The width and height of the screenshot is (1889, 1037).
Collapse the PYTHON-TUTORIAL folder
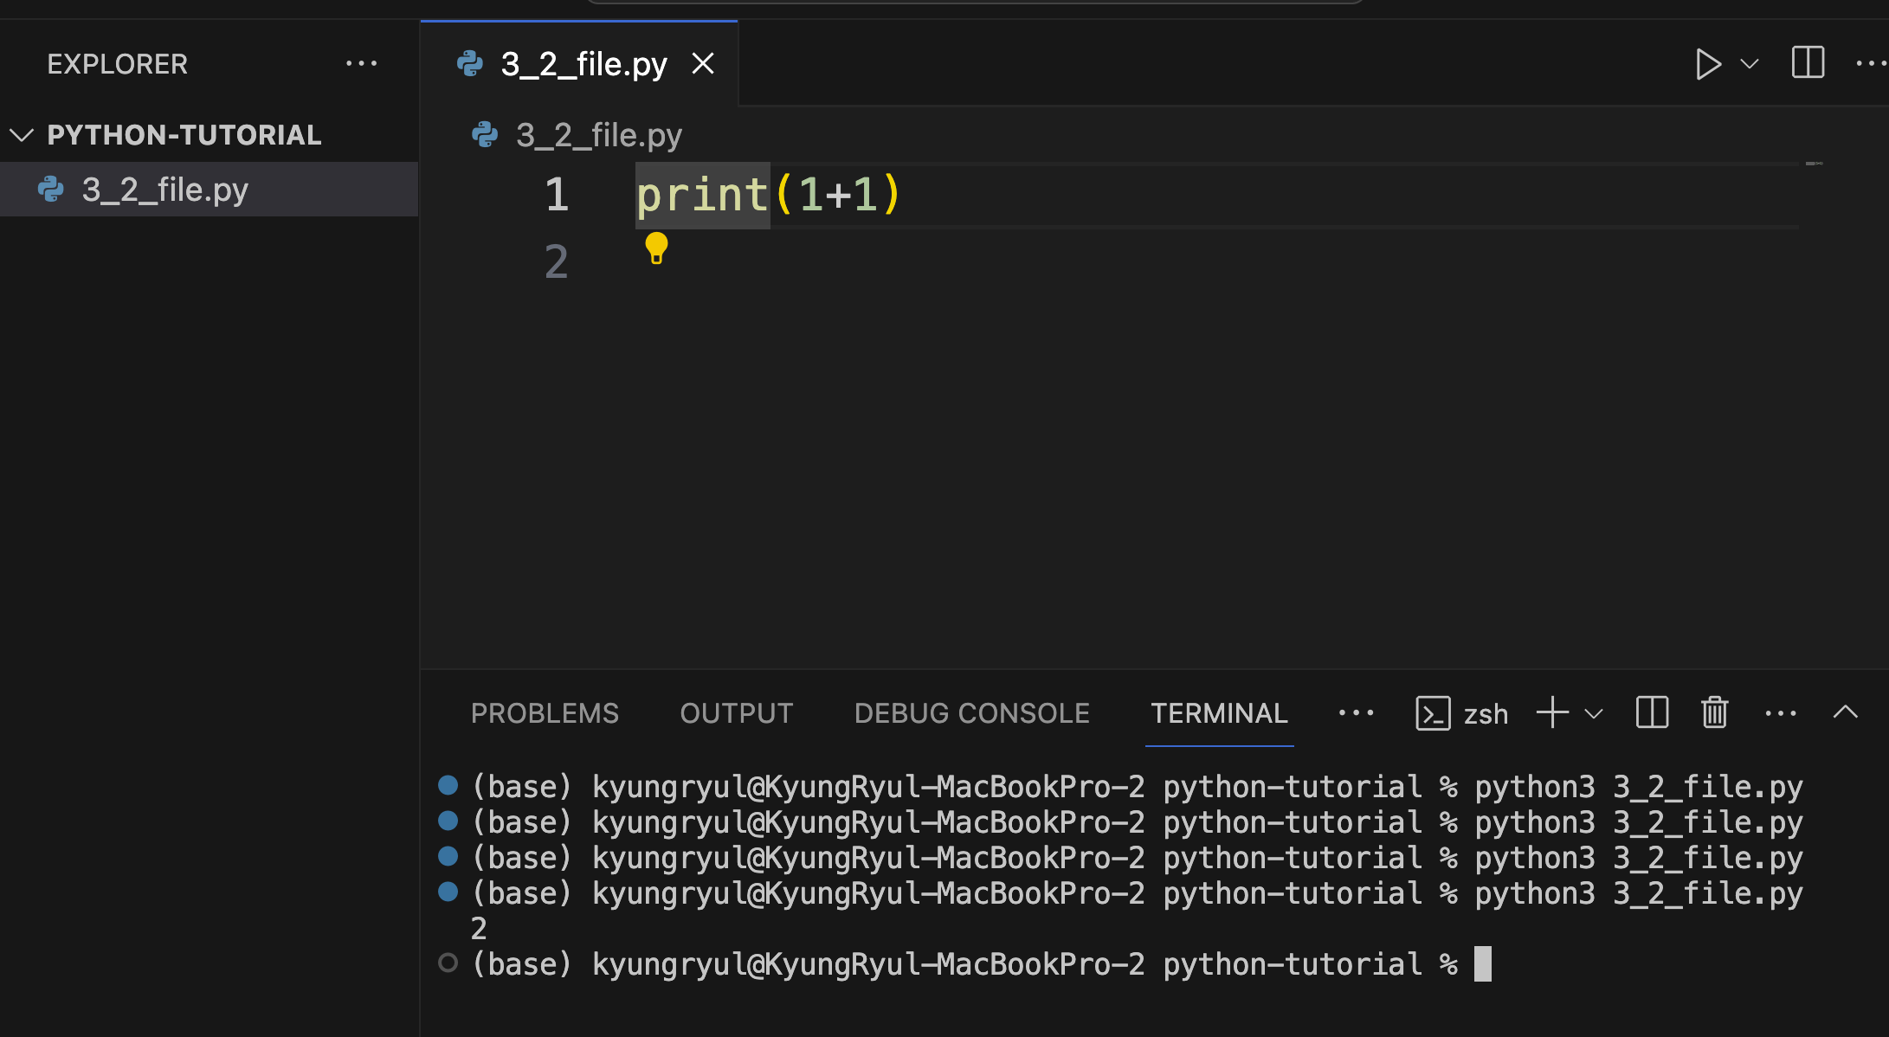pyautogui.click(x=22, y=135)
